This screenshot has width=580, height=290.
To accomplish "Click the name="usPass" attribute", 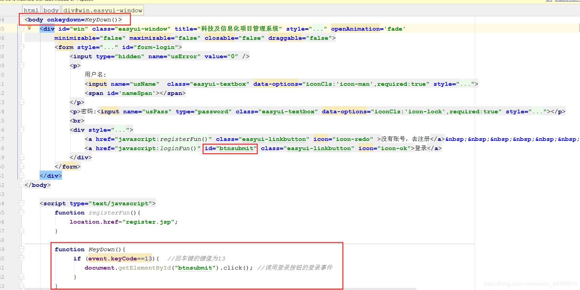I will coord(147,112).
